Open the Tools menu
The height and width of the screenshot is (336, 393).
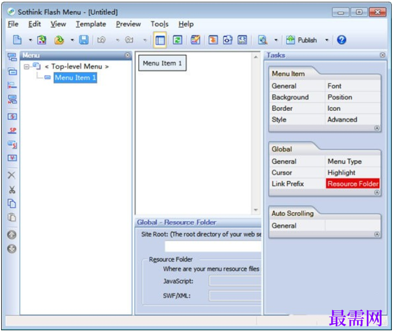click(x=160, y=24)
